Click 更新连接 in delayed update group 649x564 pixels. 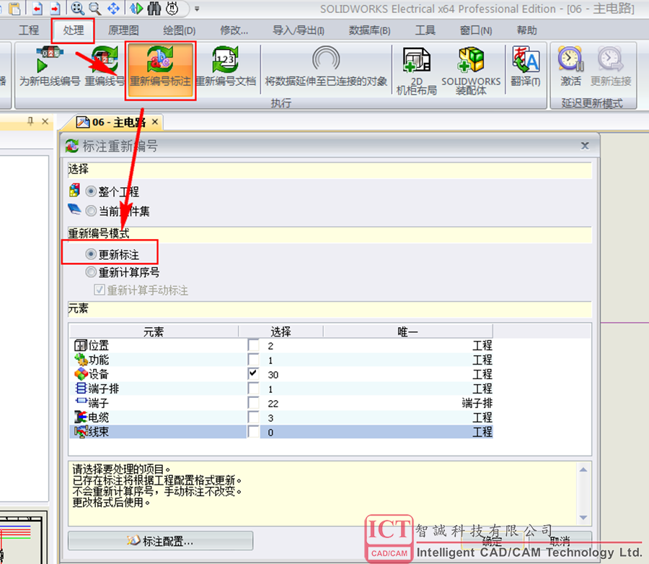[x=611, y=66]
